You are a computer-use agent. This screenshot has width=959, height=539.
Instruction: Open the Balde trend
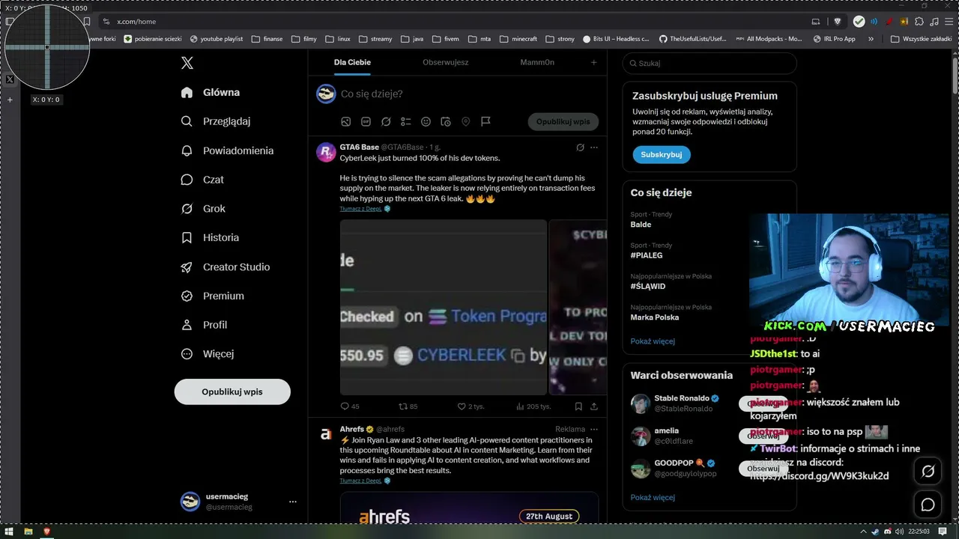coord(641,225)
